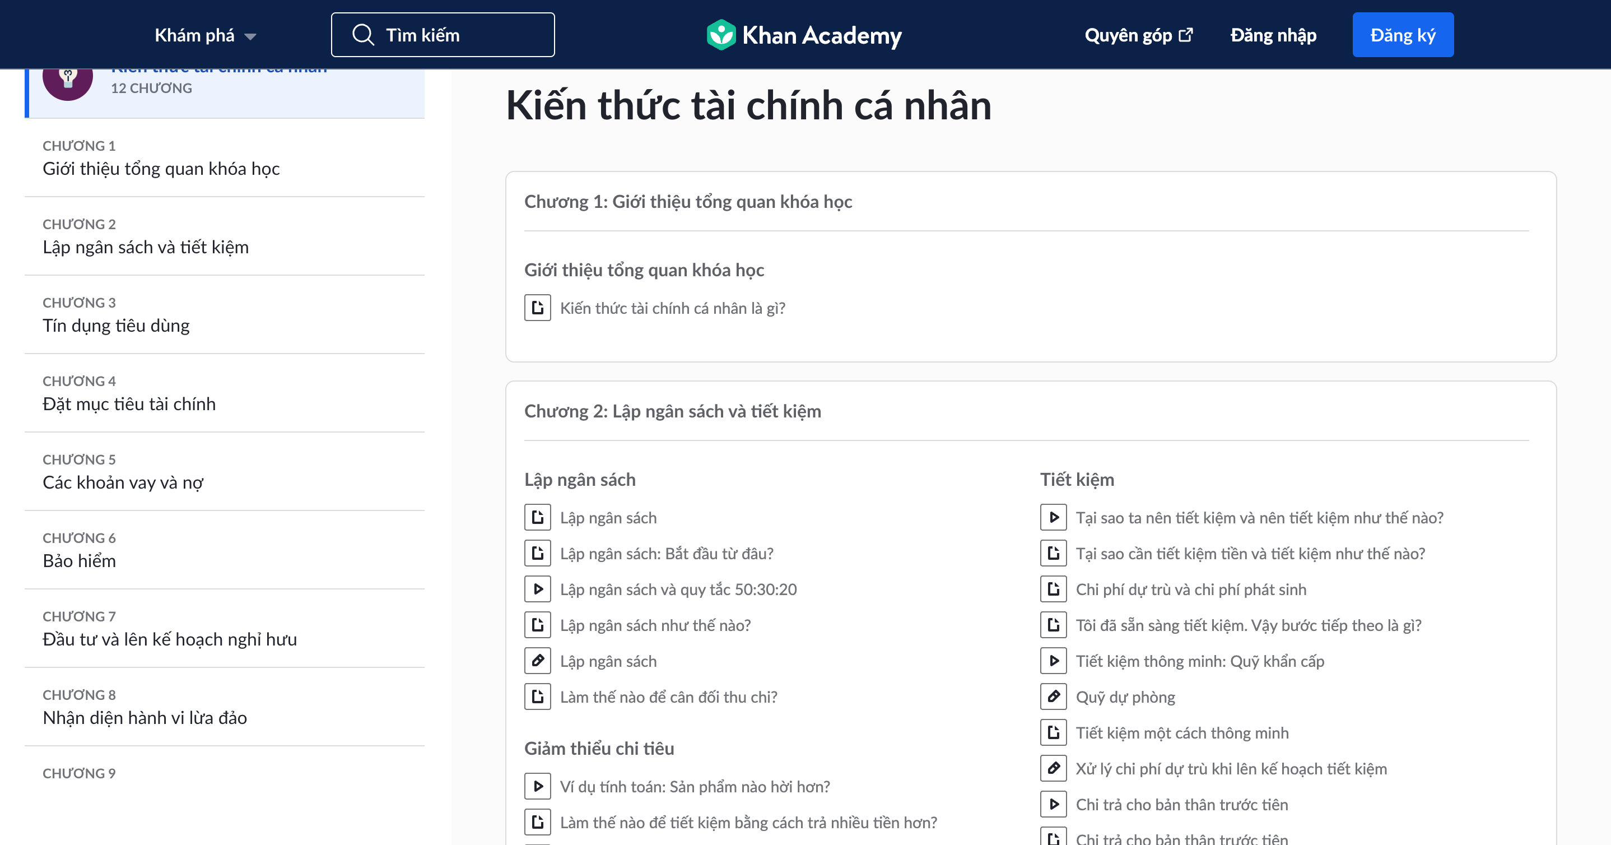Screen dimensions: 1611x845
Task: Click video icon for 'Tại sao ta nên tiết kiệm và nên tiết kiệm như thế nào?'
Action: (x=1053, y=517)
